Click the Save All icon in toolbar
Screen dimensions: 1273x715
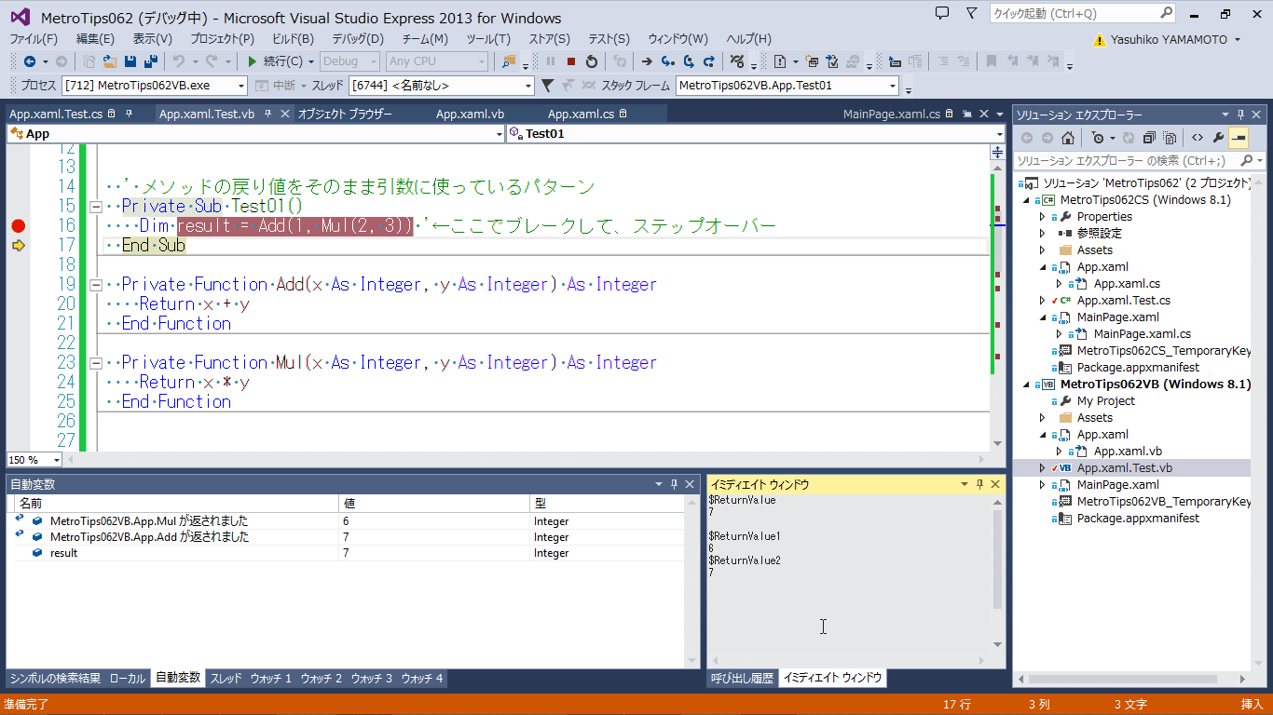tap(150, 61)
